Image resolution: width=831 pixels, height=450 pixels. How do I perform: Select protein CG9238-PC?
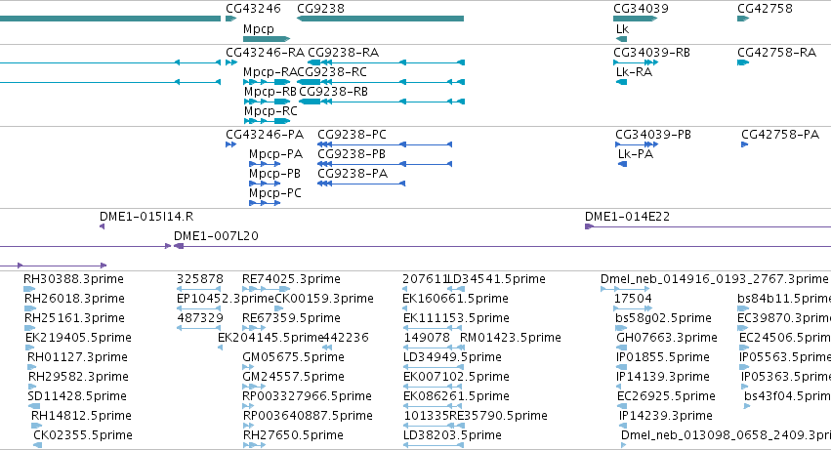(352, 135)
